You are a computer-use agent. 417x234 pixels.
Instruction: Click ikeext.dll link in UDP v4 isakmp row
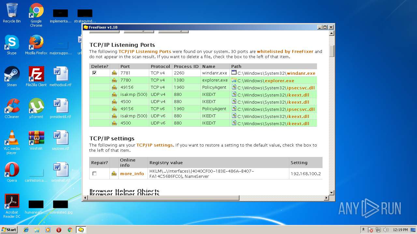298,95
